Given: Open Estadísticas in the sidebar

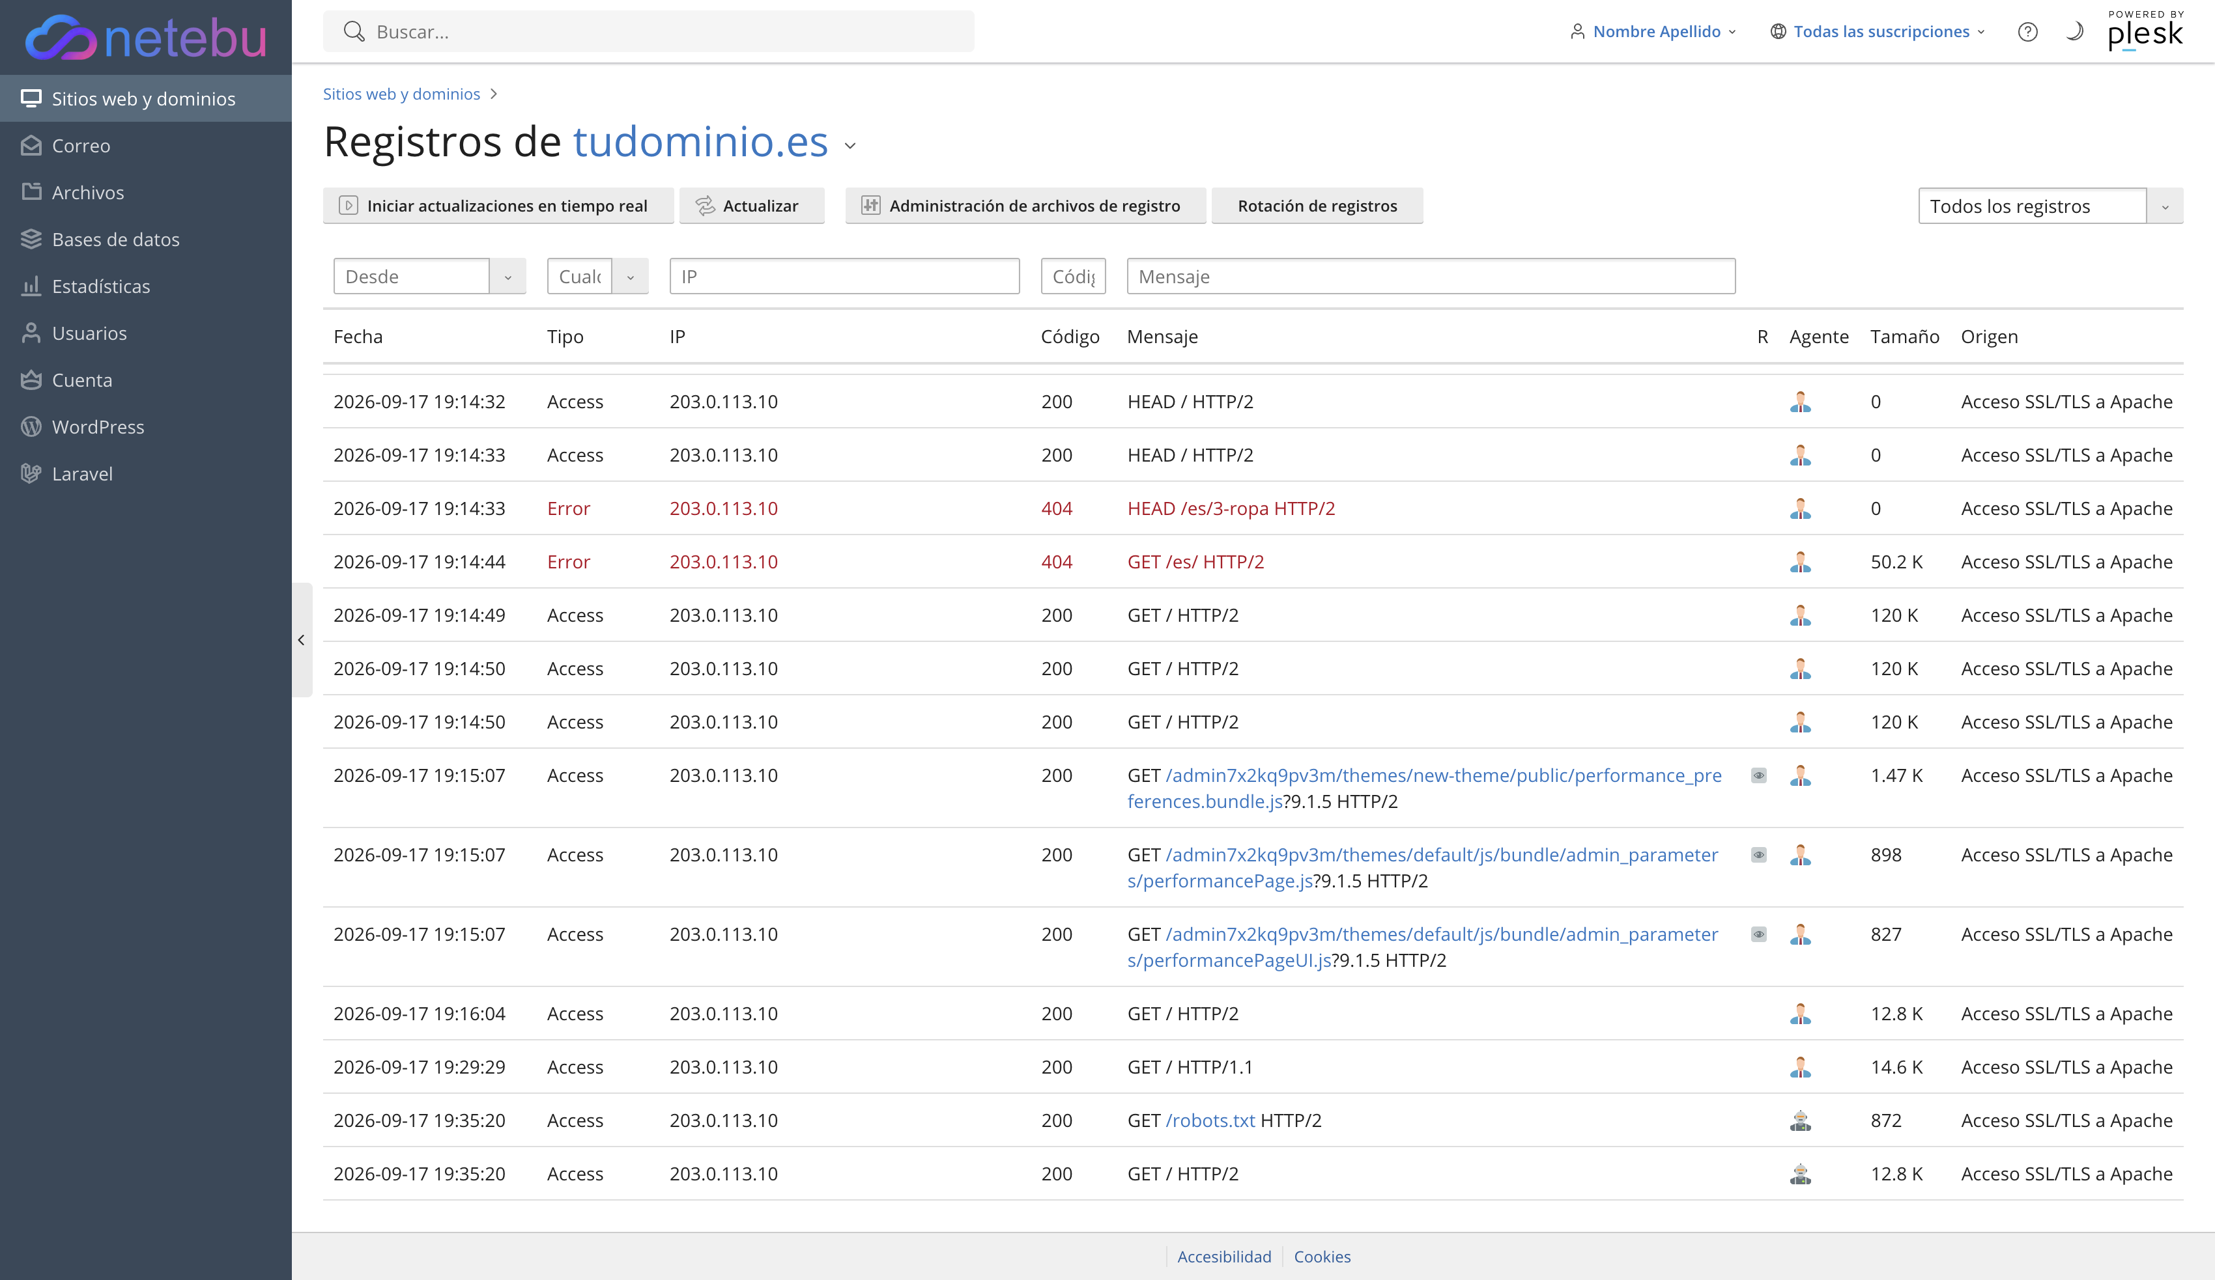Looking at the screenshot, I should pos(146,286).
